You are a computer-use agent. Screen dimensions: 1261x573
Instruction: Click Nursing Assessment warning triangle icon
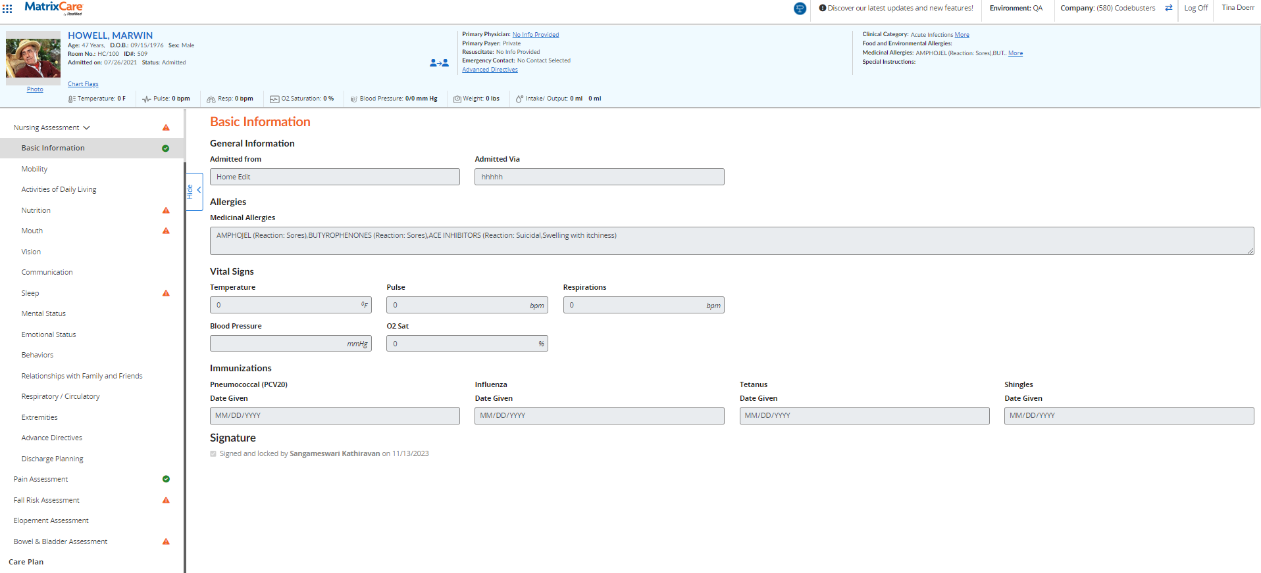166,127
